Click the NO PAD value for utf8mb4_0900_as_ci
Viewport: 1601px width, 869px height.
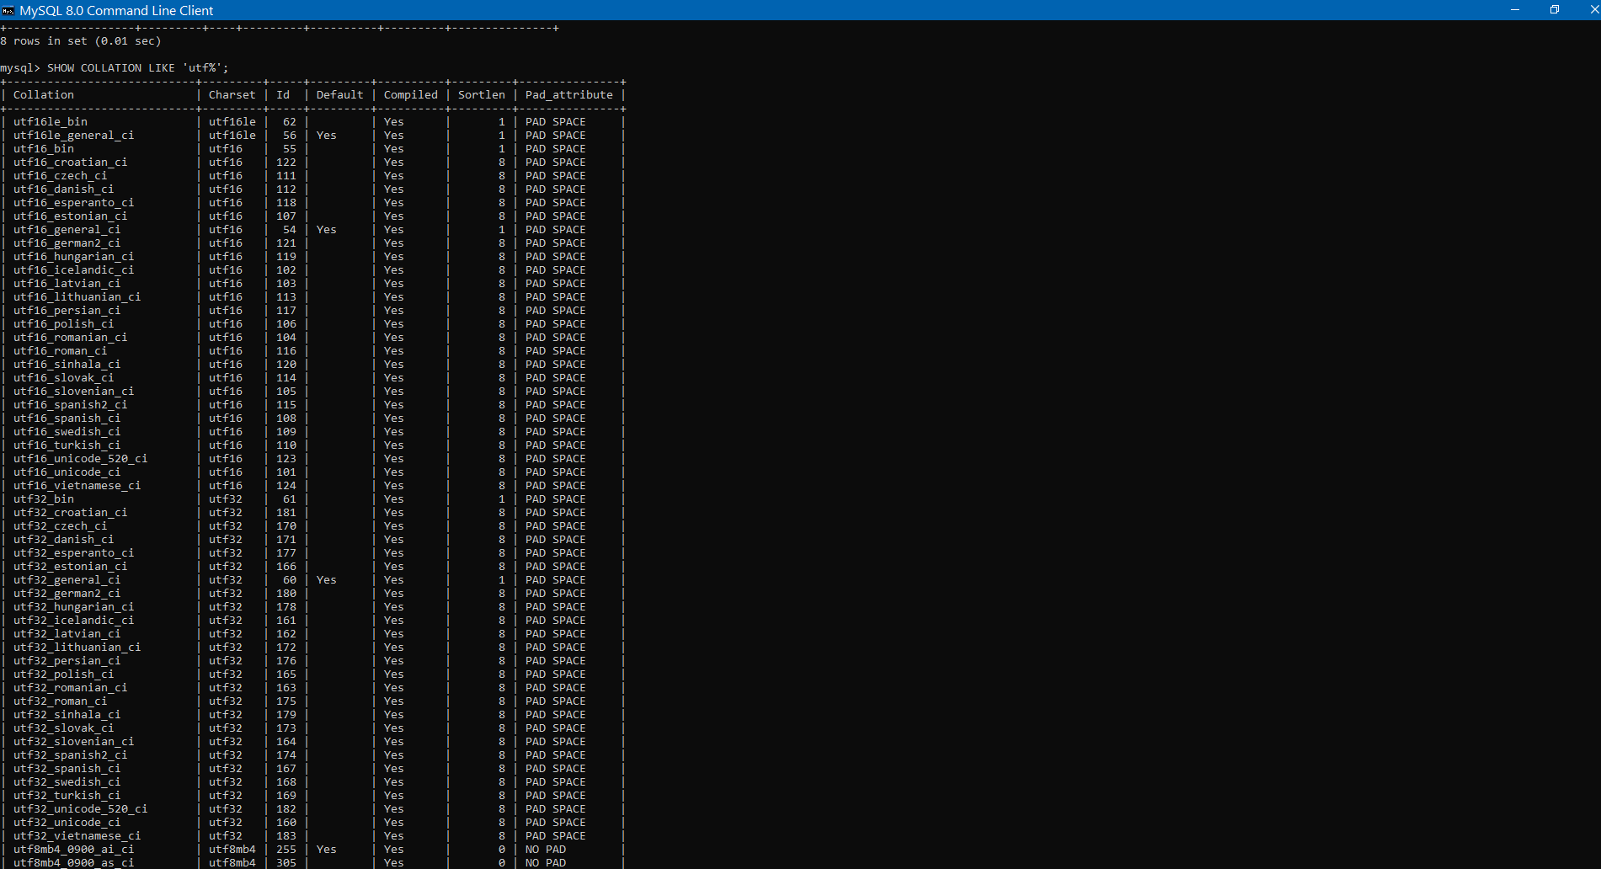point(546,862)
